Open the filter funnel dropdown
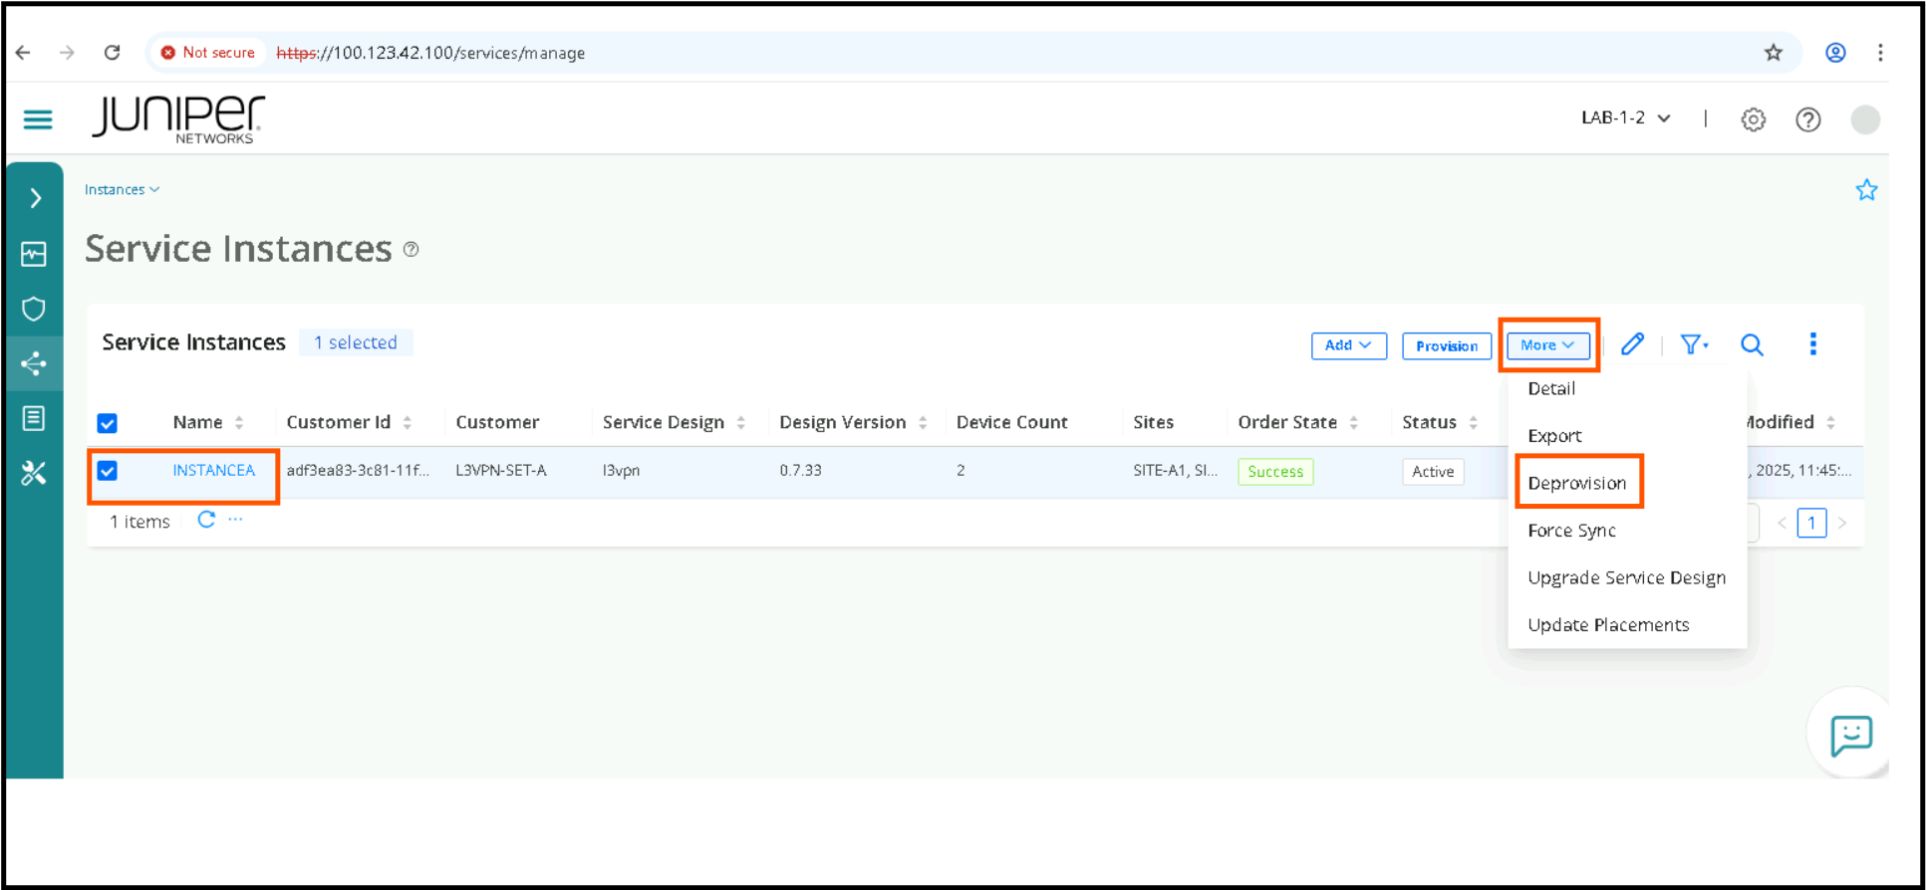This screenshot has height=890, width=1926. point(1693,344)
